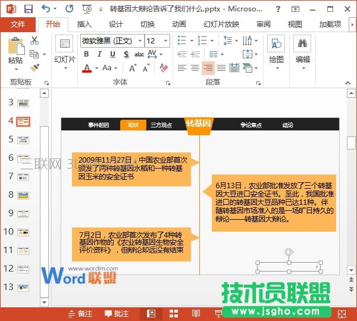Toggle text shadow S button

126,54
